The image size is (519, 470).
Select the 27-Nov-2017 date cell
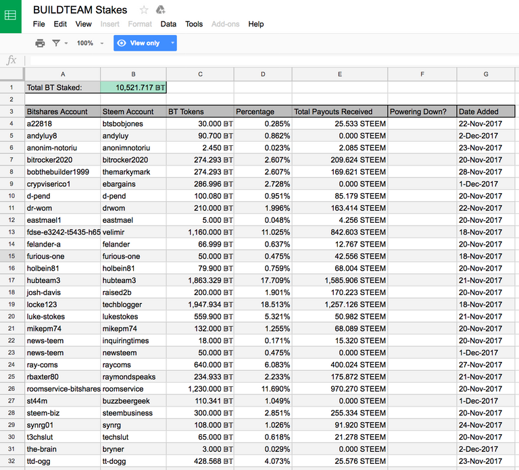pyautogui.click(x=486, y=365)
